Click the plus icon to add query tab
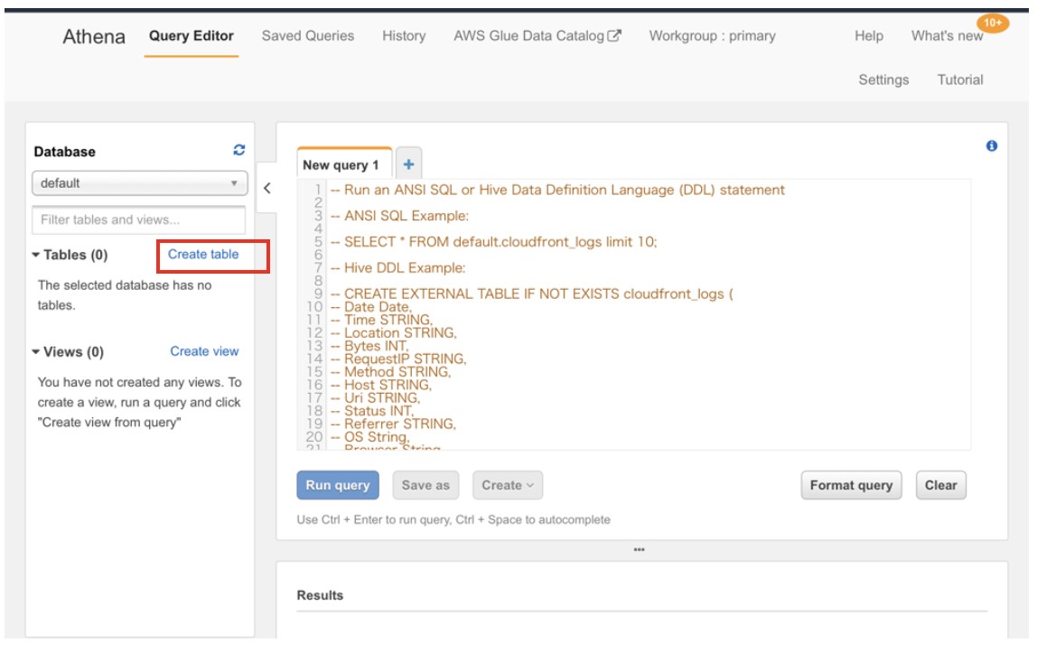Image resolution: width=1037 pixels, height=671 pixels. [408, 164]
